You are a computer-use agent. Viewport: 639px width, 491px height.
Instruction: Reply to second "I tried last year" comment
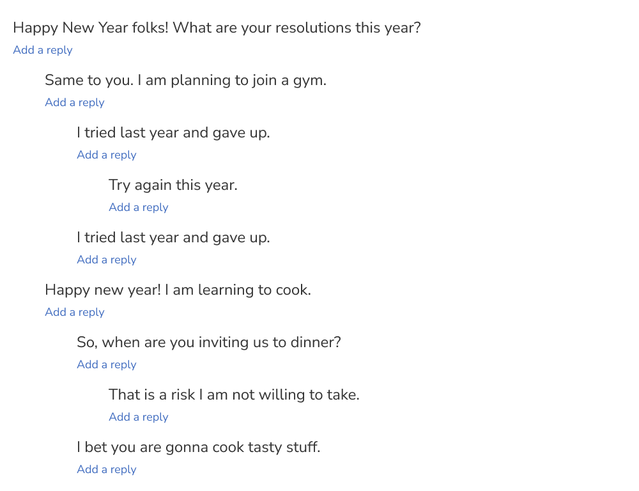[x=107, y=260]
